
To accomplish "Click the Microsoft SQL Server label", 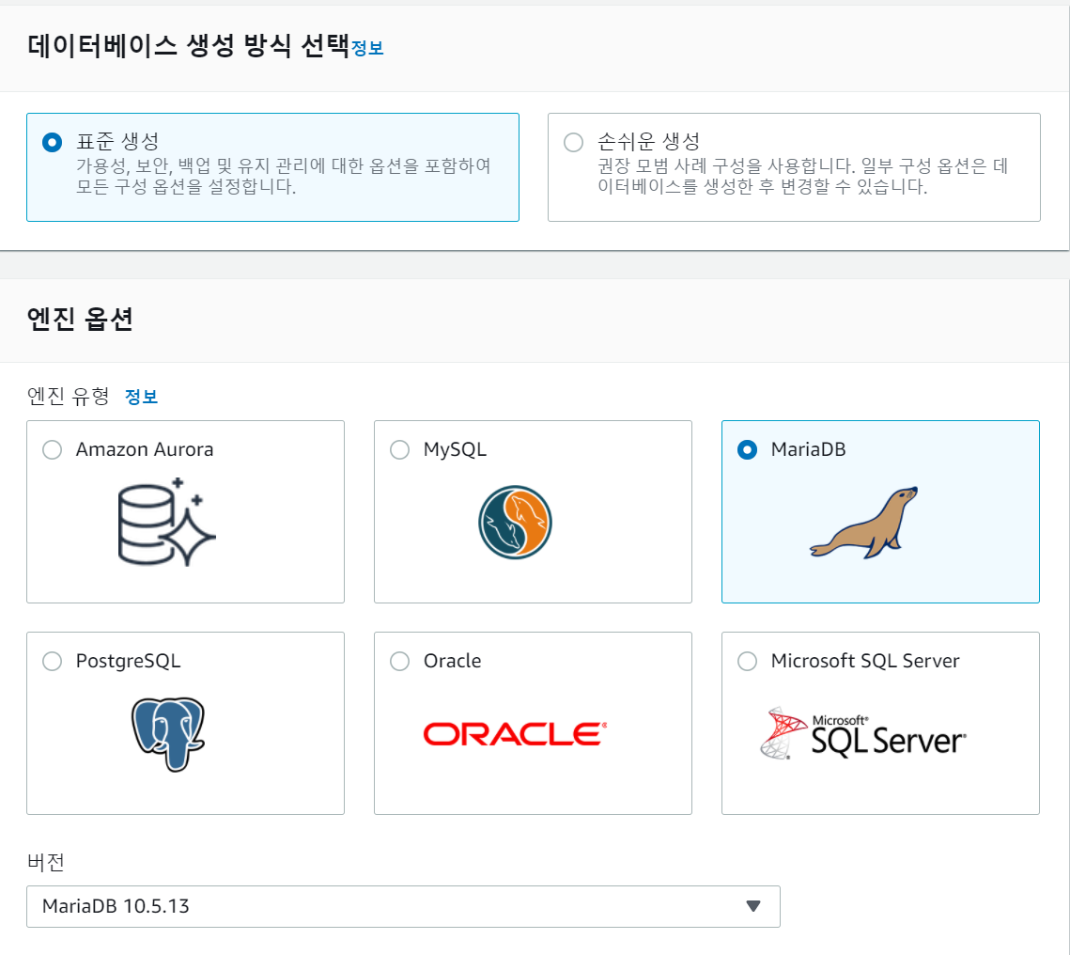I will [865, 662].
